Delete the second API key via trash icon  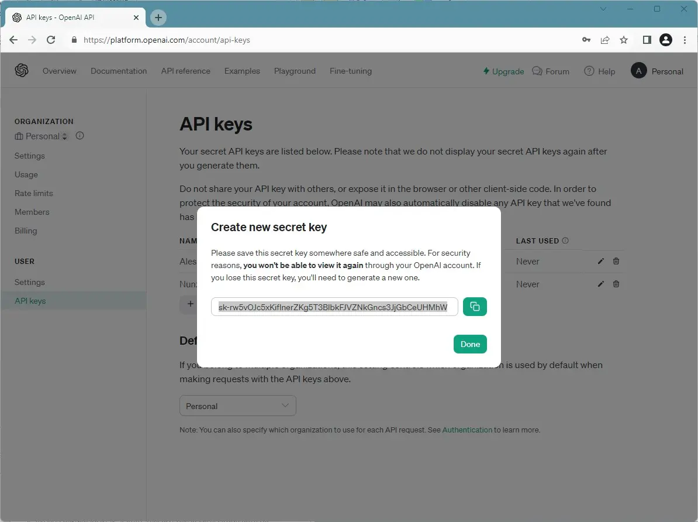(x=616, y=284)
